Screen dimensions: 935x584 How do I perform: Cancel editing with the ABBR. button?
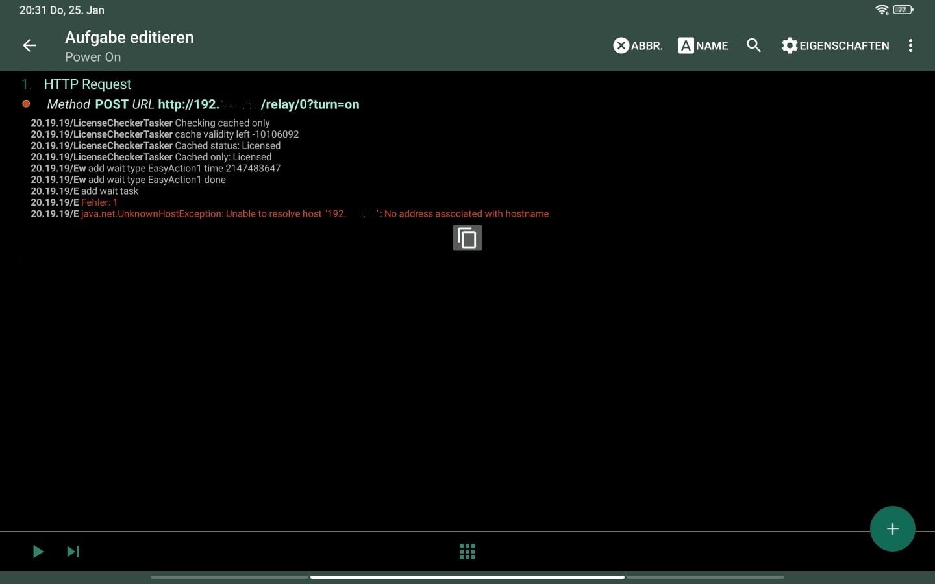tap(638, 45)
